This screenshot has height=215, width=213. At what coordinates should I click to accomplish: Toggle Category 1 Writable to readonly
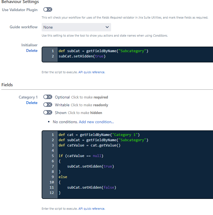coord(47,105)
